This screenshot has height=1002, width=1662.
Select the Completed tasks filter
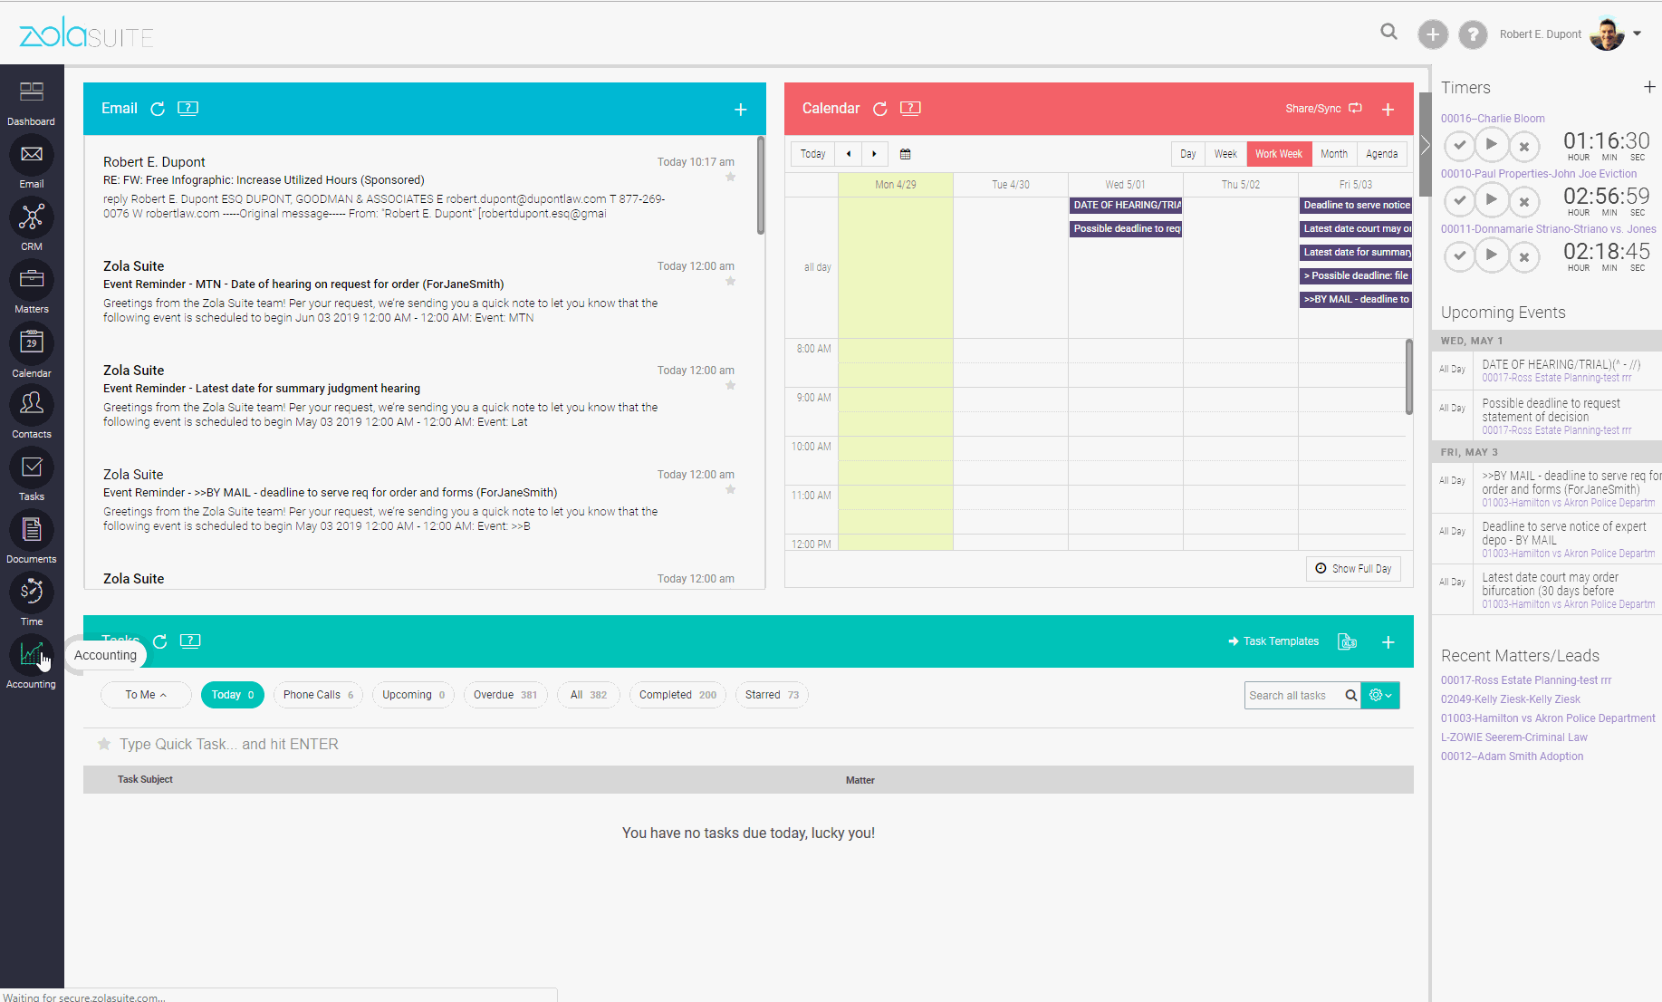pos(677,695)
